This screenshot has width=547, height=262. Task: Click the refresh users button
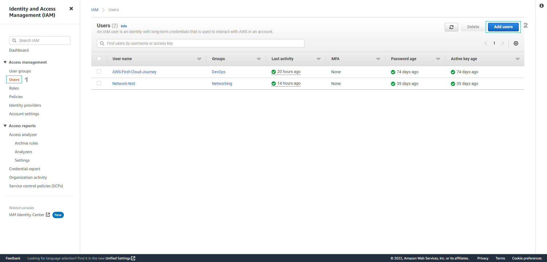click(x=451, y=27)
